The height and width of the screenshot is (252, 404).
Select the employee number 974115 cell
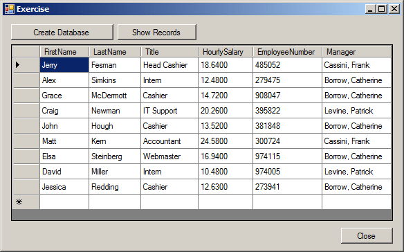[288, 156]
